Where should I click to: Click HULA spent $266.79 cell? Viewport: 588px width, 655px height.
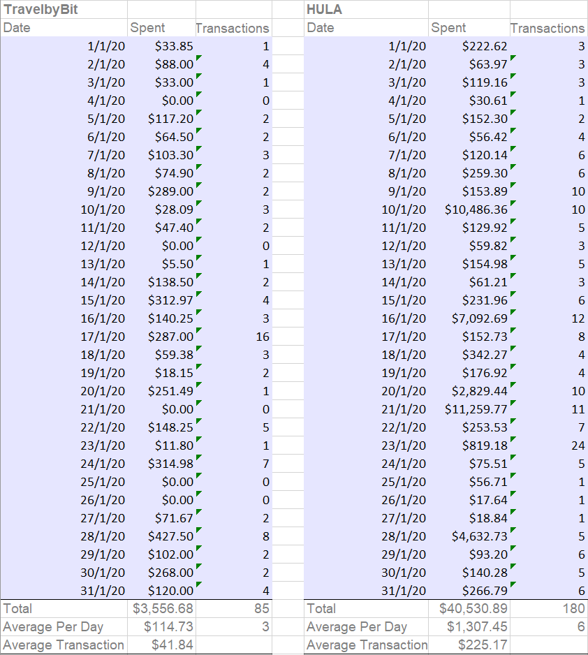(x=469, y=591)
